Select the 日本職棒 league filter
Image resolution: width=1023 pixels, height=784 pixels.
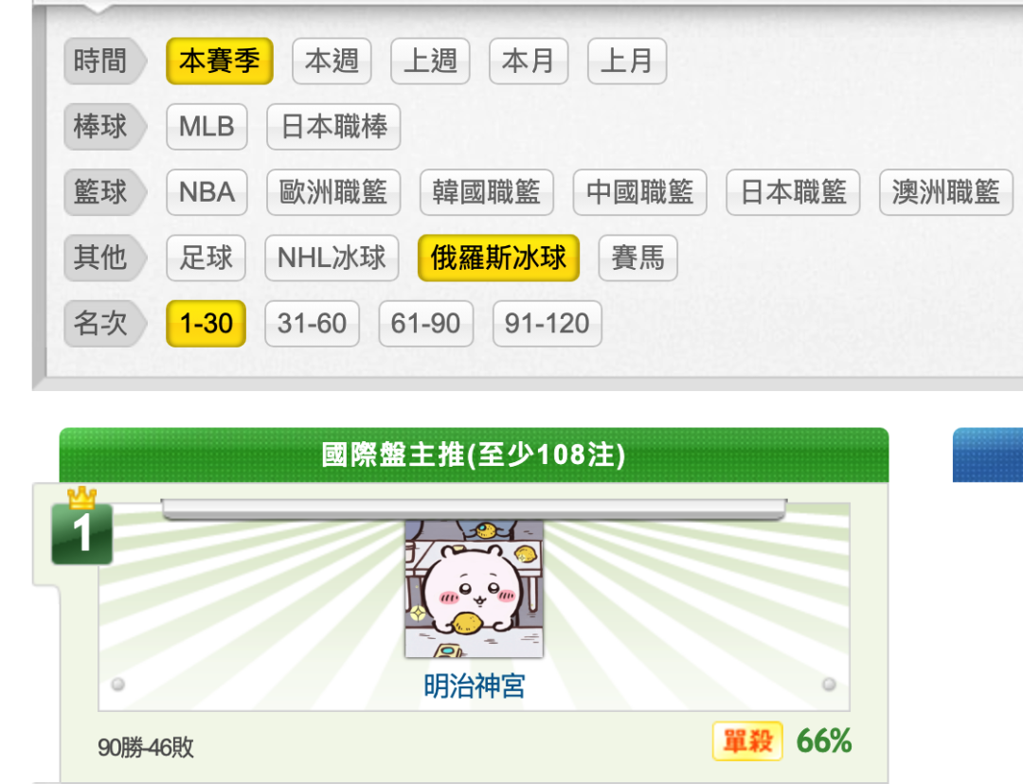[333, 127]
